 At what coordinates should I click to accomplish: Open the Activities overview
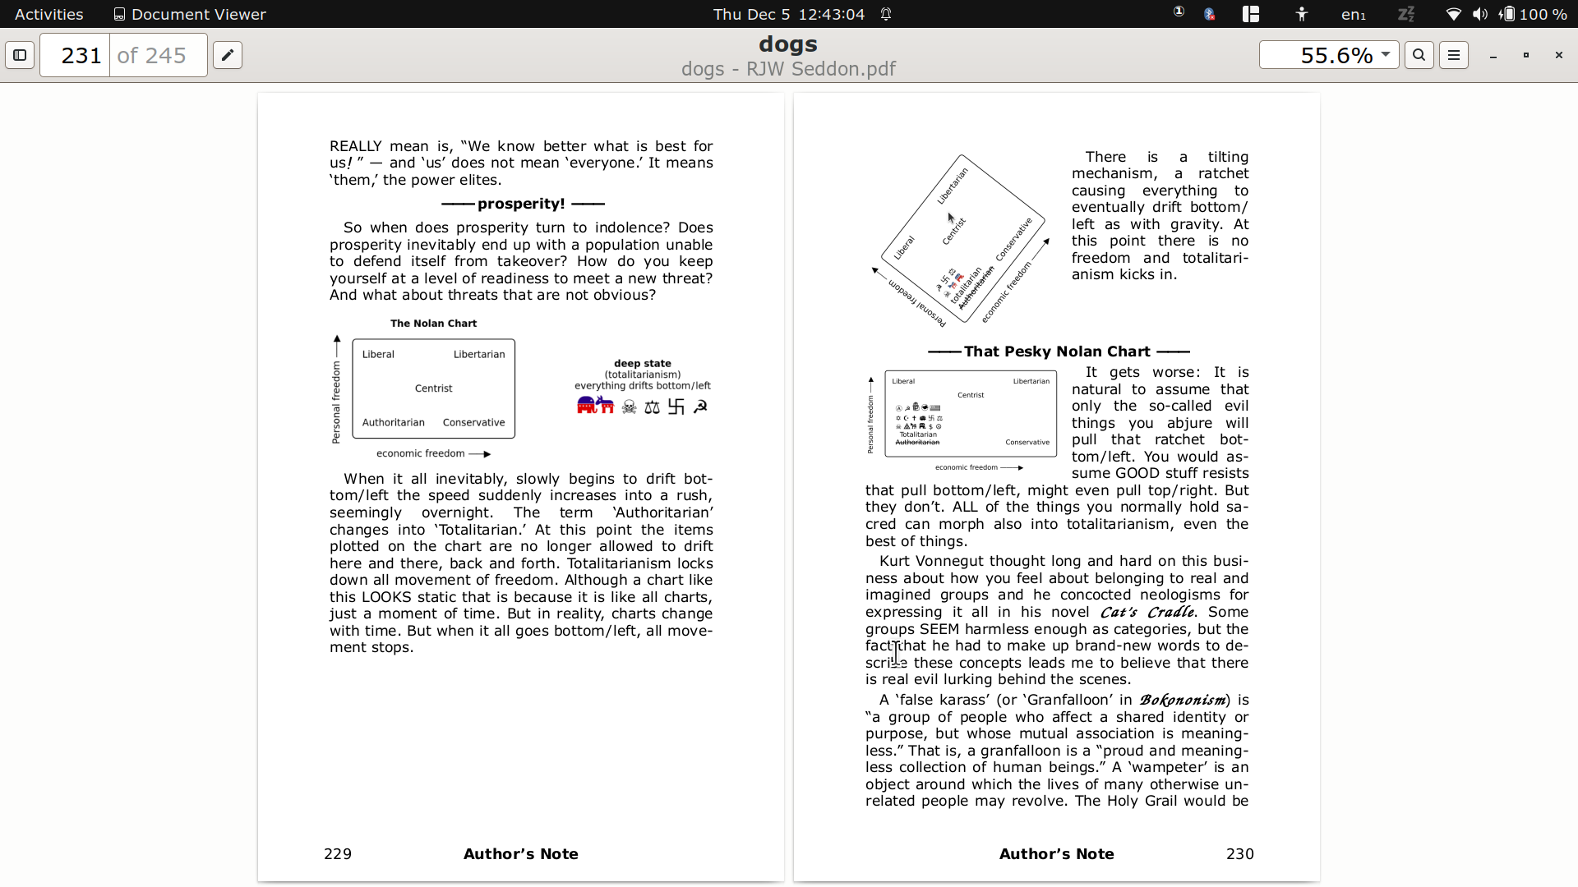[x=48, y=14]
